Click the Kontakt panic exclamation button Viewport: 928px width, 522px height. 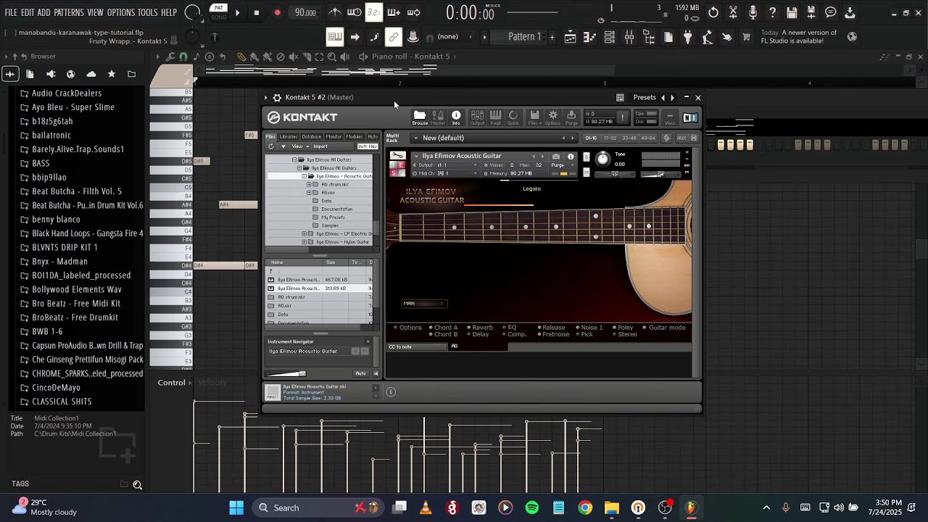[622, 117]
